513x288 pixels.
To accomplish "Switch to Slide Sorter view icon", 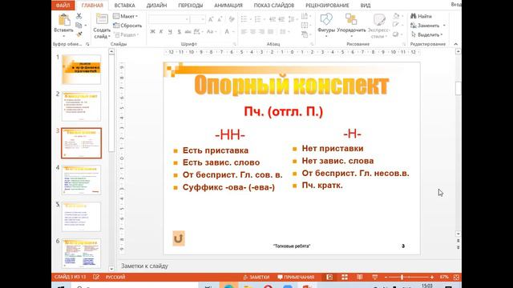I will click(x=345, y=277).
